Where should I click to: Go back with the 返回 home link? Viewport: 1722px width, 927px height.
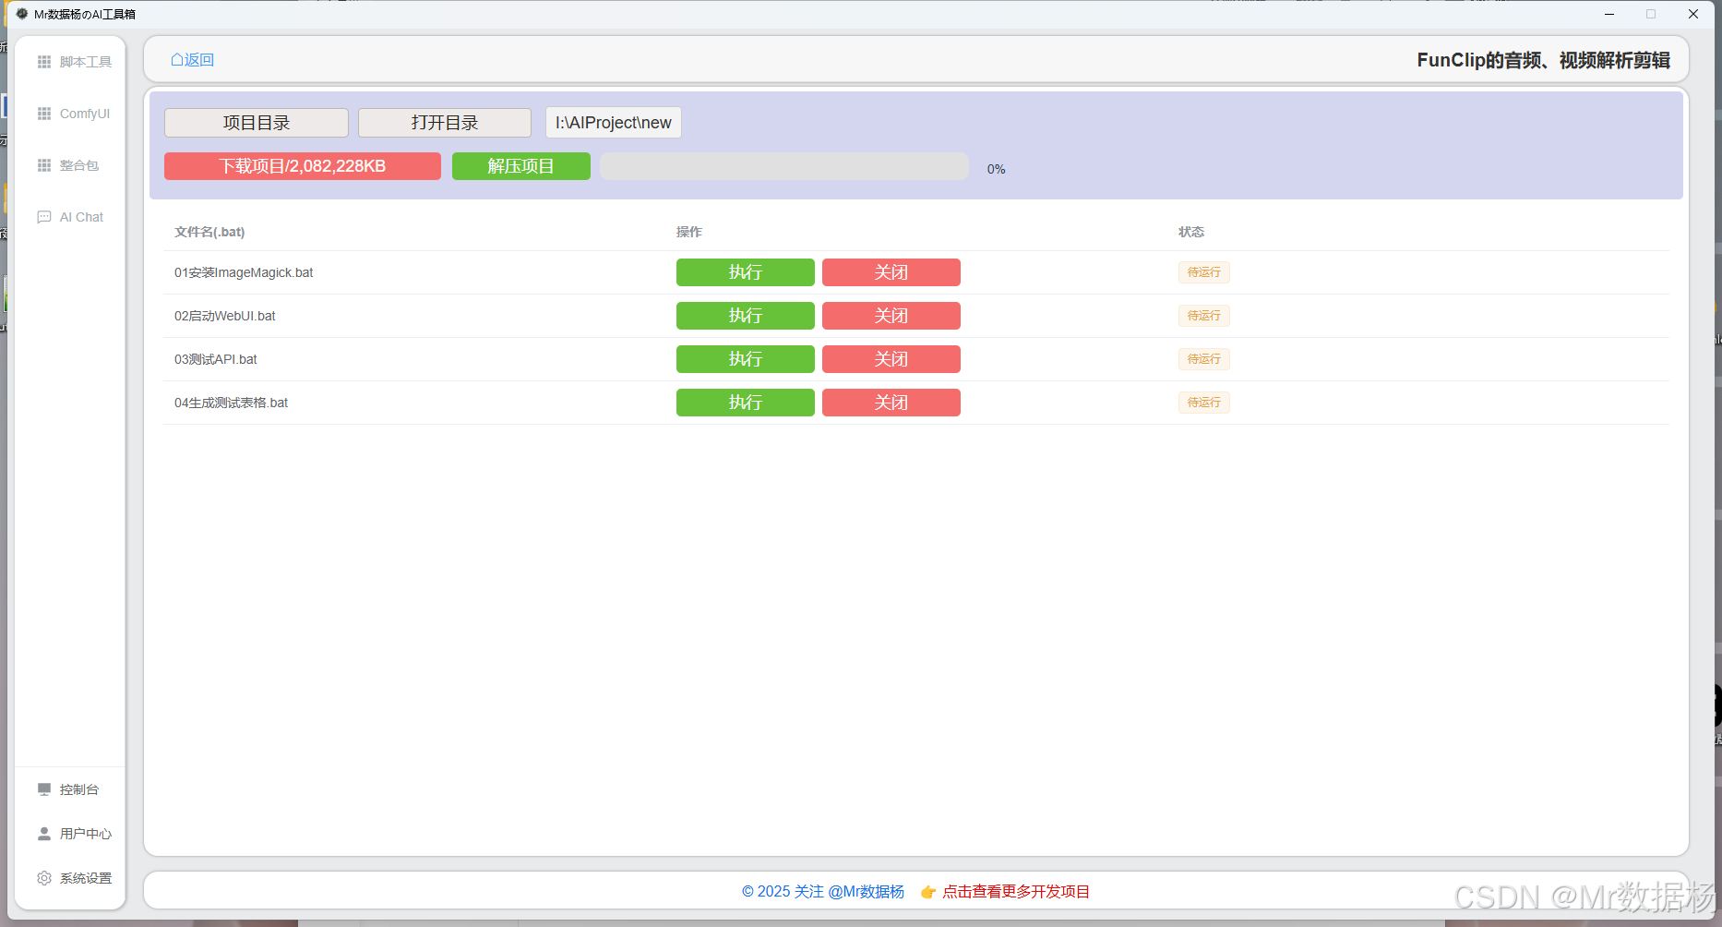pyautogui.click(x=192, y=60)
